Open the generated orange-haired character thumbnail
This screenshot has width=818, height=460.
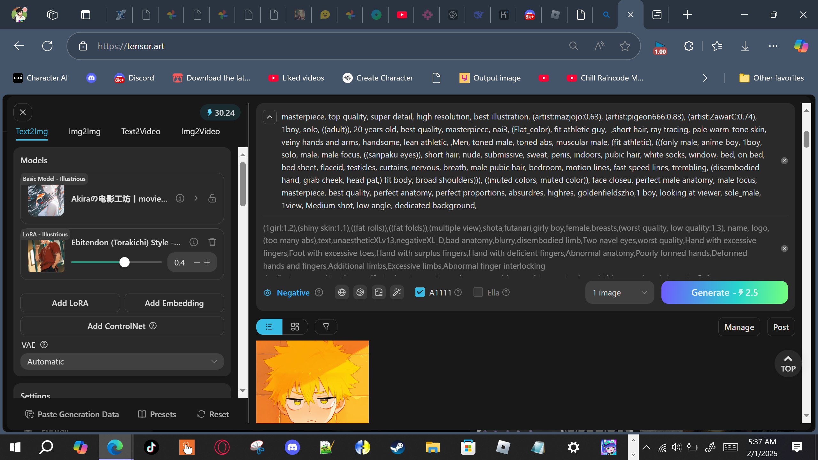pyautogui.click(x=312, y=382)
